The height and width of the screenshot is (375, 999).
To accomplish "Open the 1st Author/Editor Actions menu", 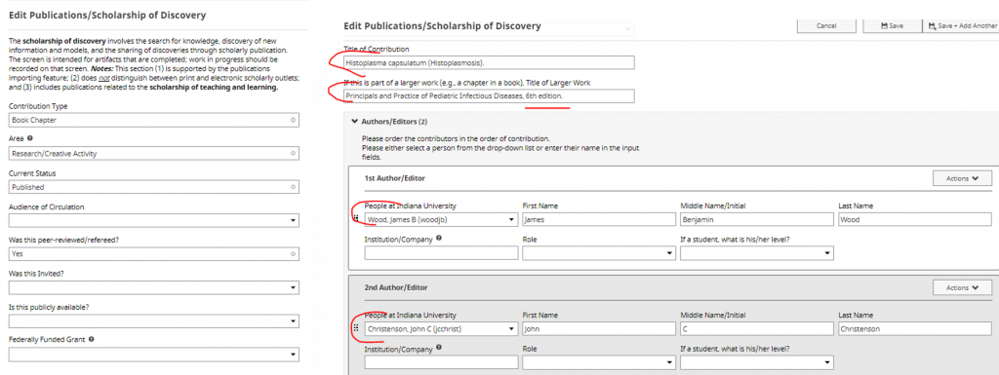I will pos(962,178).
